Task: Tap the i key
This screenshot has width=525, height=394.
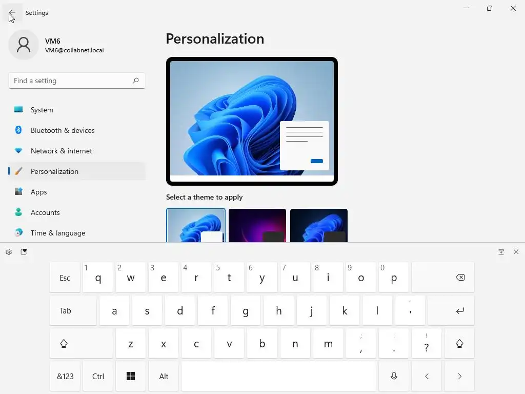Action: point(328,278)
